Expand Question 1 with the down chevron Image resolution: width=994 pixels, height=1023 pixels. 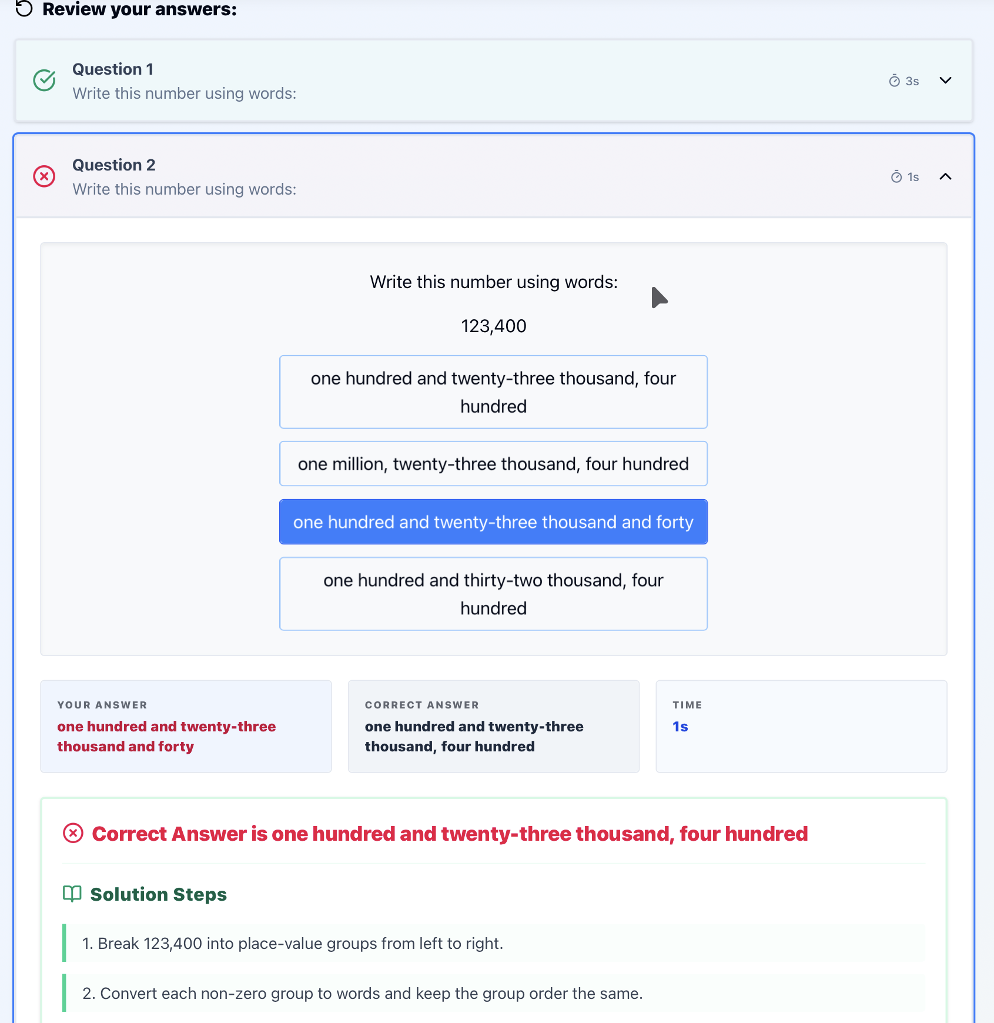(945, 81)
